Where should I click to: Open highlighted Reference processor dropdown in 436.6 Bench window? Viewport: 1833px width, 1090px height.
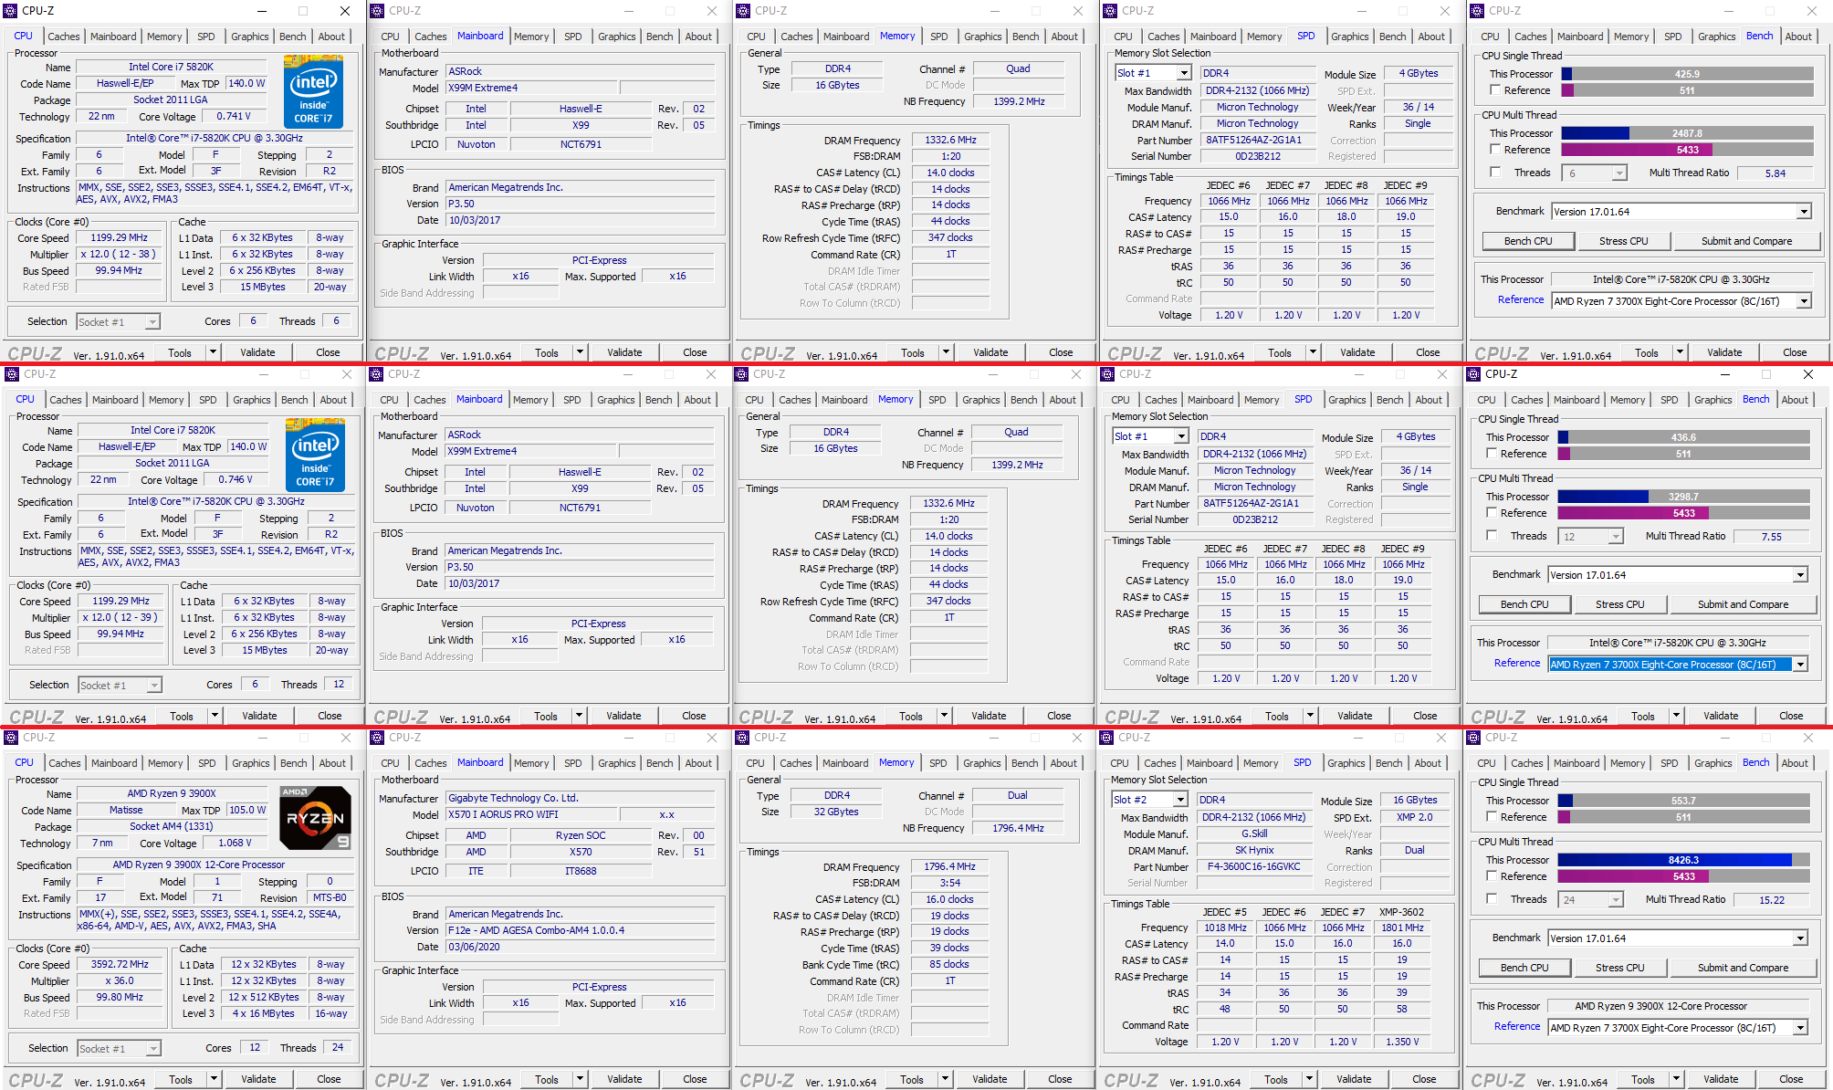(1677, 665)
